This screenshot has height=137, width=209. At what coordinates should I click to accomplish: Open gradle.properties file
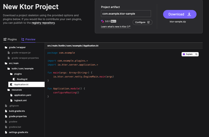[x=18, y=116]
